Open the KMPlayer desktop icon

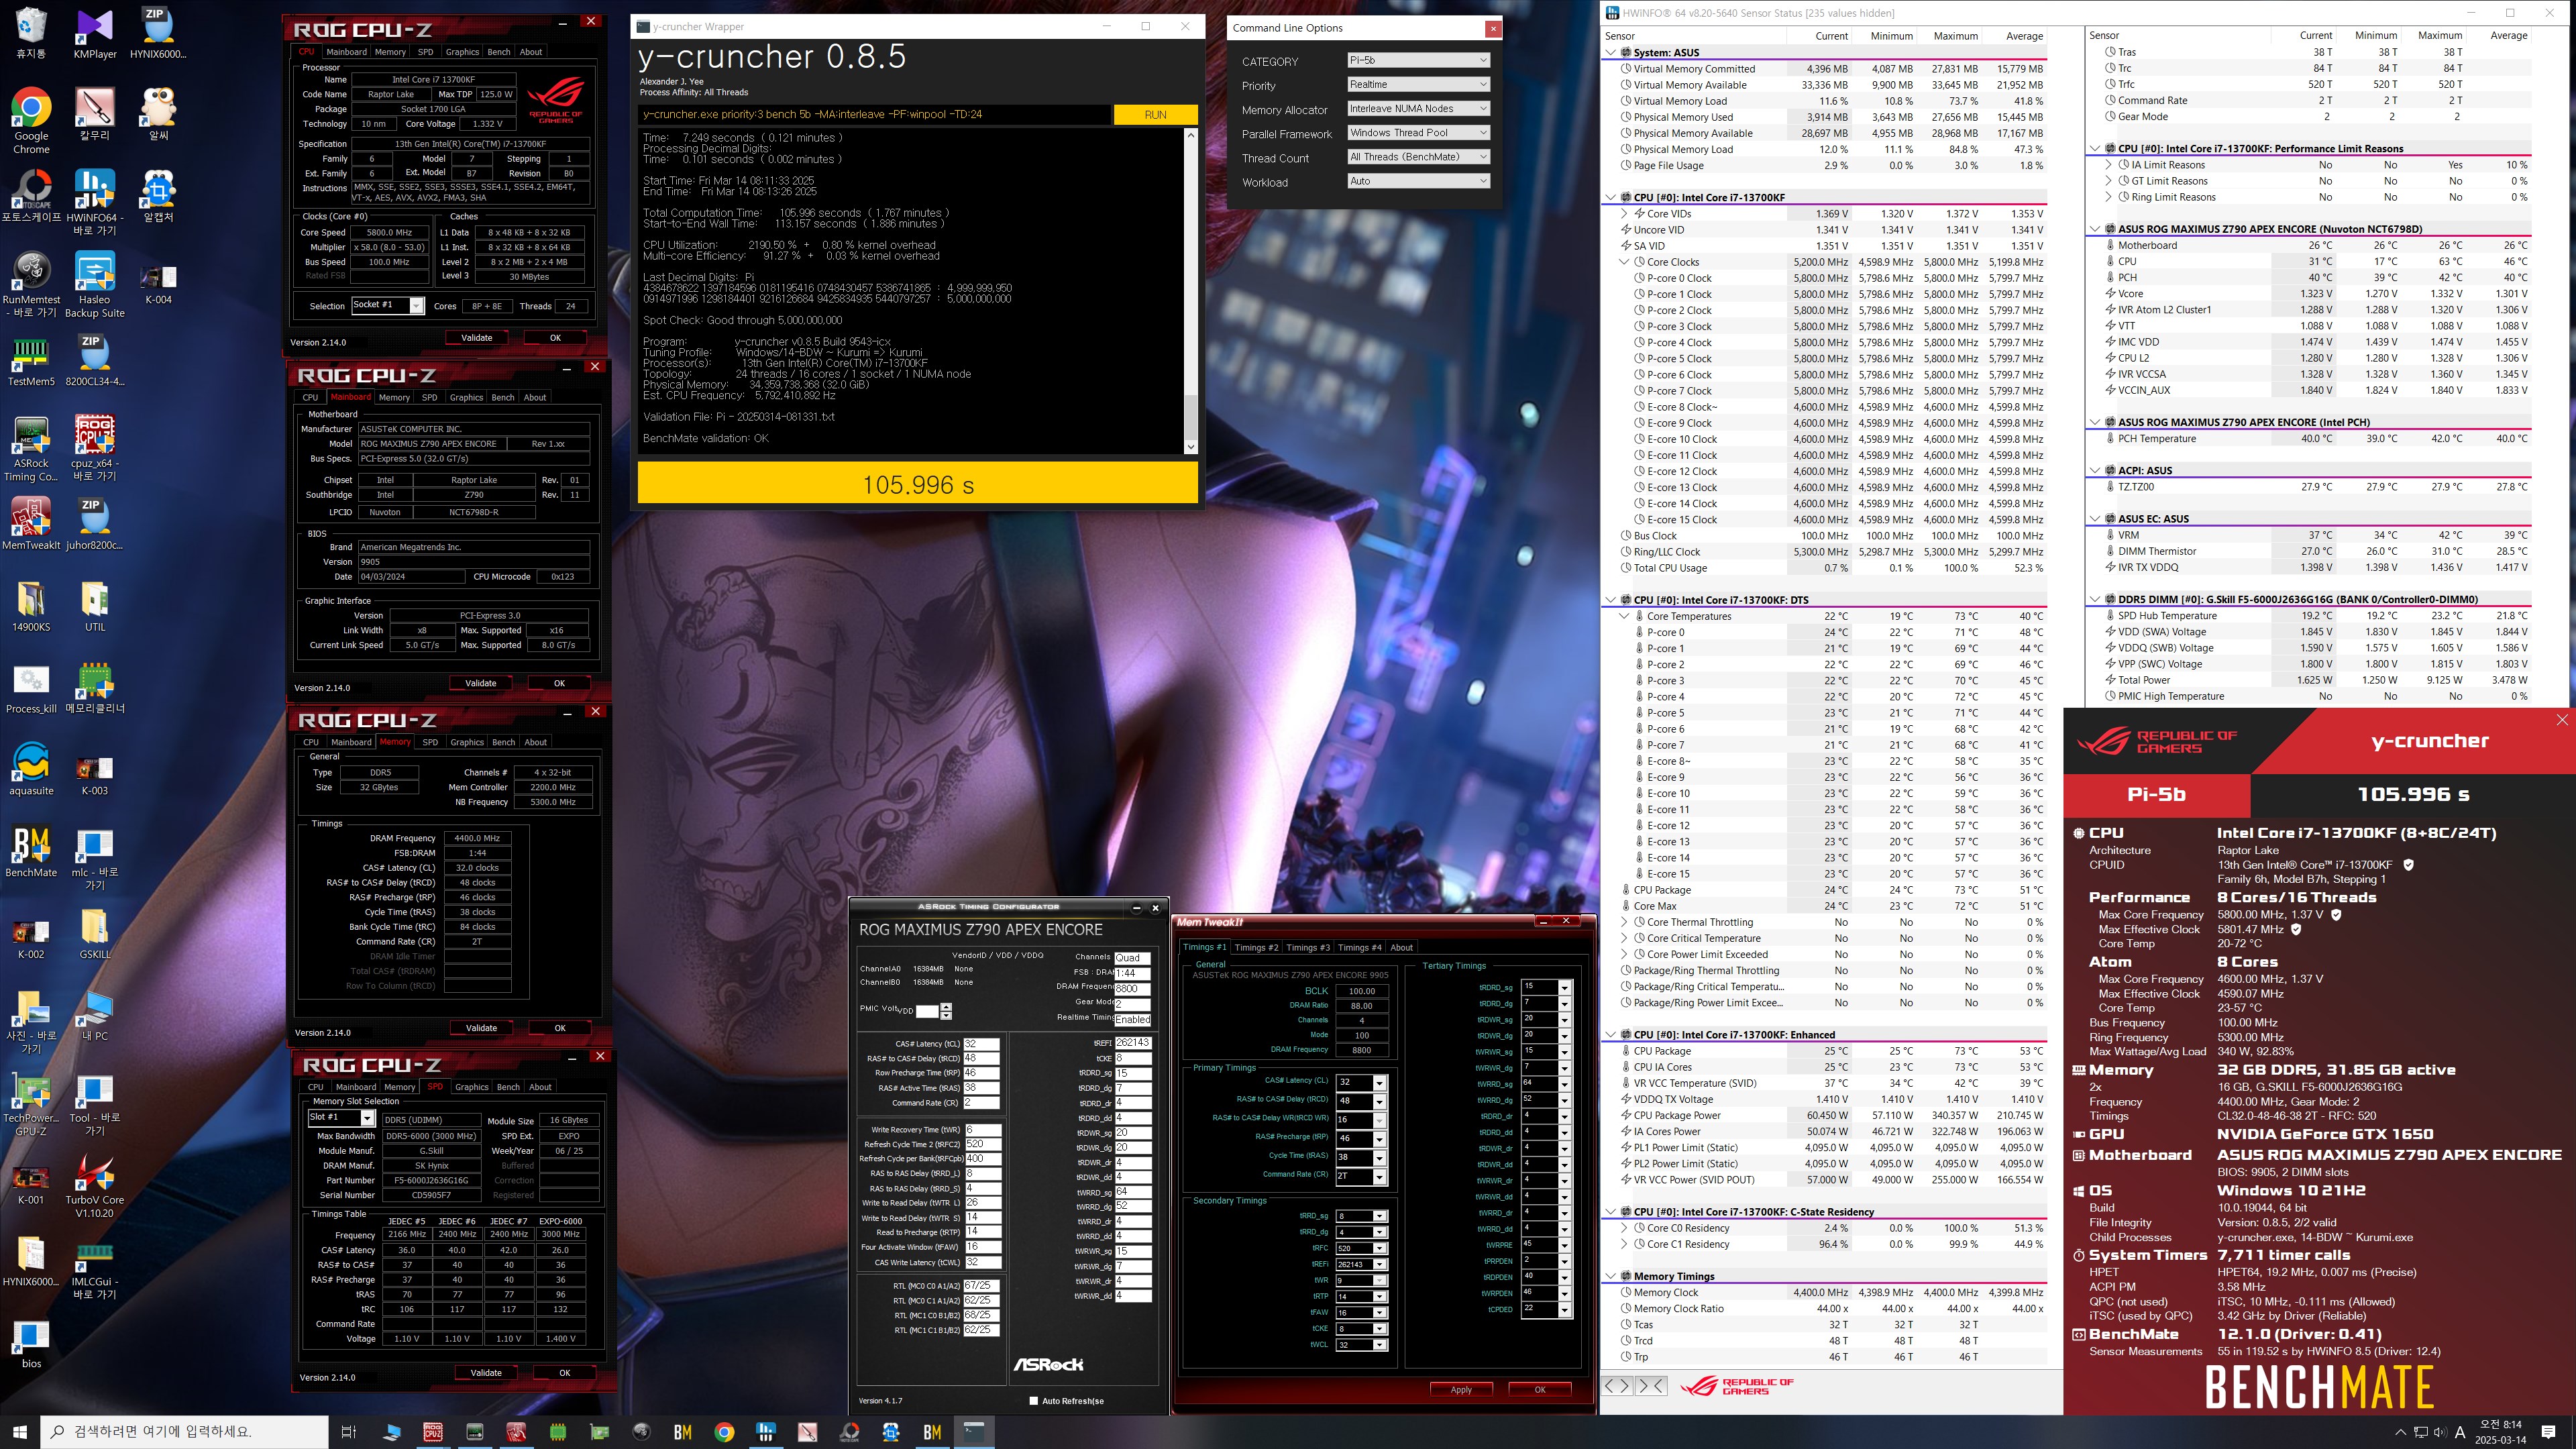pos(95,33)
